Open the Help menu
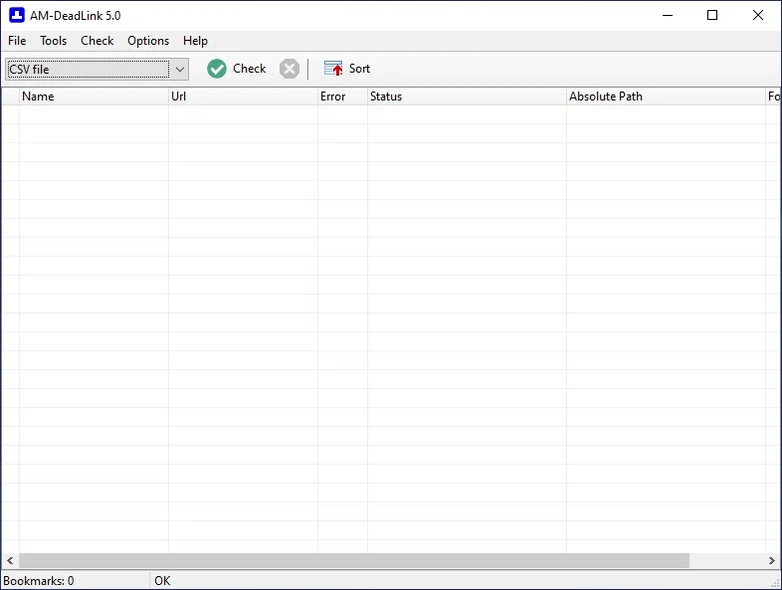The image size is (782, 590). 195,41
